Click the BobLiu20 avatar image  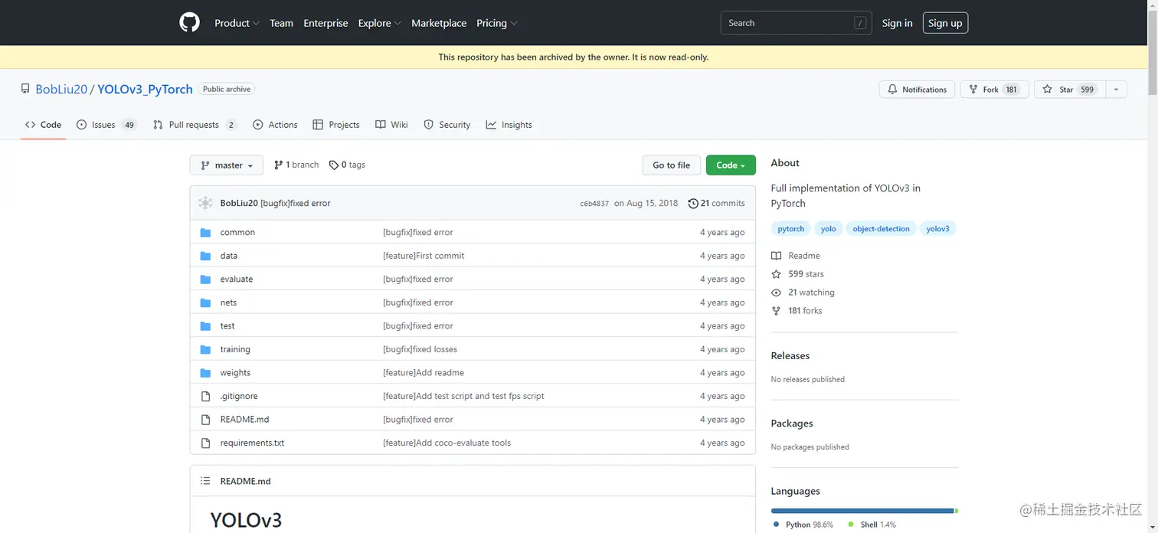click(x=205, y=203)
